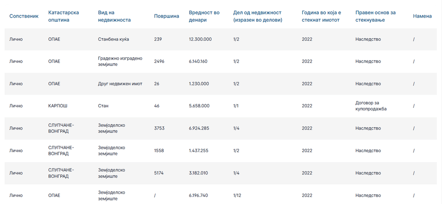The width and height of the screenshot is (442, 204).
Task: Click the Договор за купопродажба cell
Action: [371, 106]
